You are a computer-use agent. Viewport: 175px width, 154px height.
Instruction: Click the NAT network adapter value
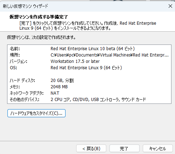pyautogui.click(x=55, y=93)
